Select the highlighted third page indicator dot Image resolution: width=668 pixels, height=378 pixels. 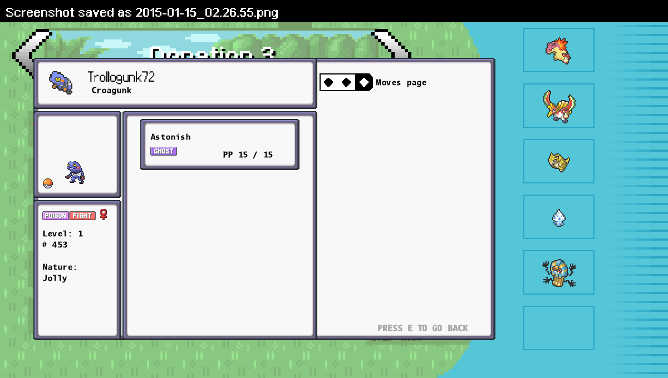coord(364,82)
